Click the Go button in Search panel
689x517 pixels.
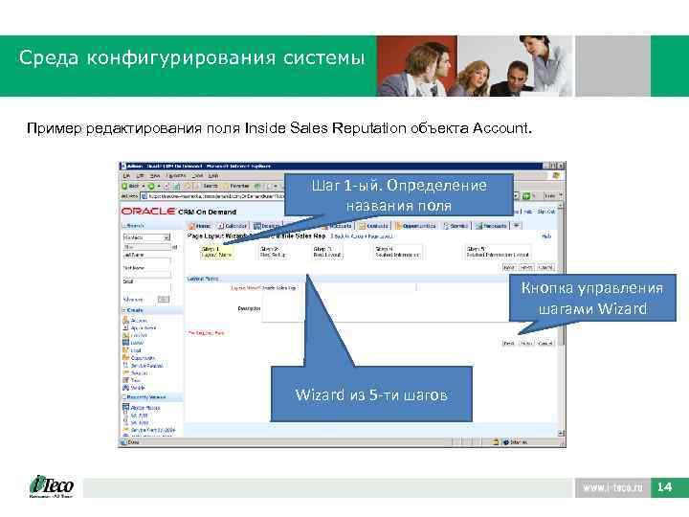164,300
